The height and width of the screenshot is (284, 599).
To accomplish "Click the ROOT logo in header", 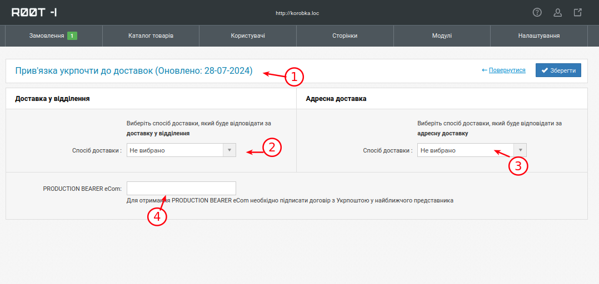I will (x=34, y=13).
